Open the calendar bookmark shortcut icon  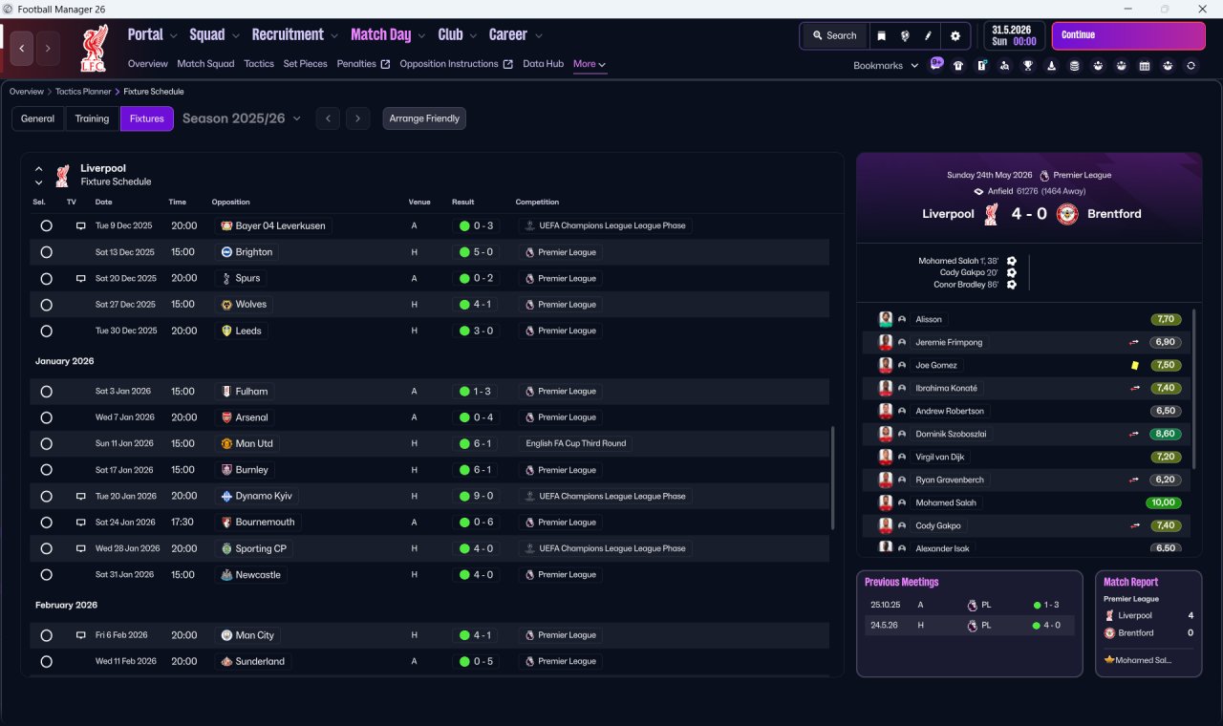(1145, 66)
